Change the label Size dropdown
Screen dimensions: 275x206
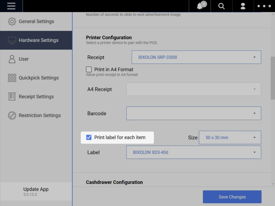(230, 137)
